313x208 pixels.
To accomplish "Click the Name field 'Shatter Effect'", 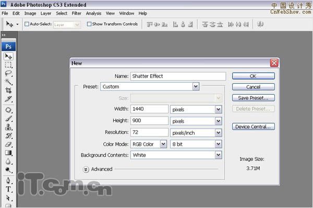I will [x=178, y=76].
